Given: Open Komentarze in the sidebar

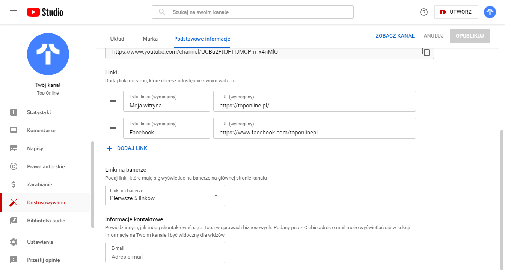Looking at the screenshot, I should (x=45, y=130).
